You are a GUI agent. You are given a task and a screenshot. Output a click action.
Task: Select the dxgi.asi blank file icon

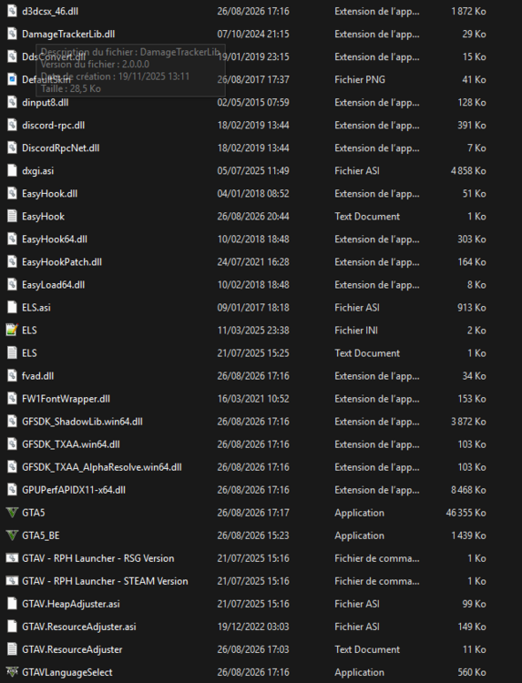pyautogui.click(x=12, y=171)
